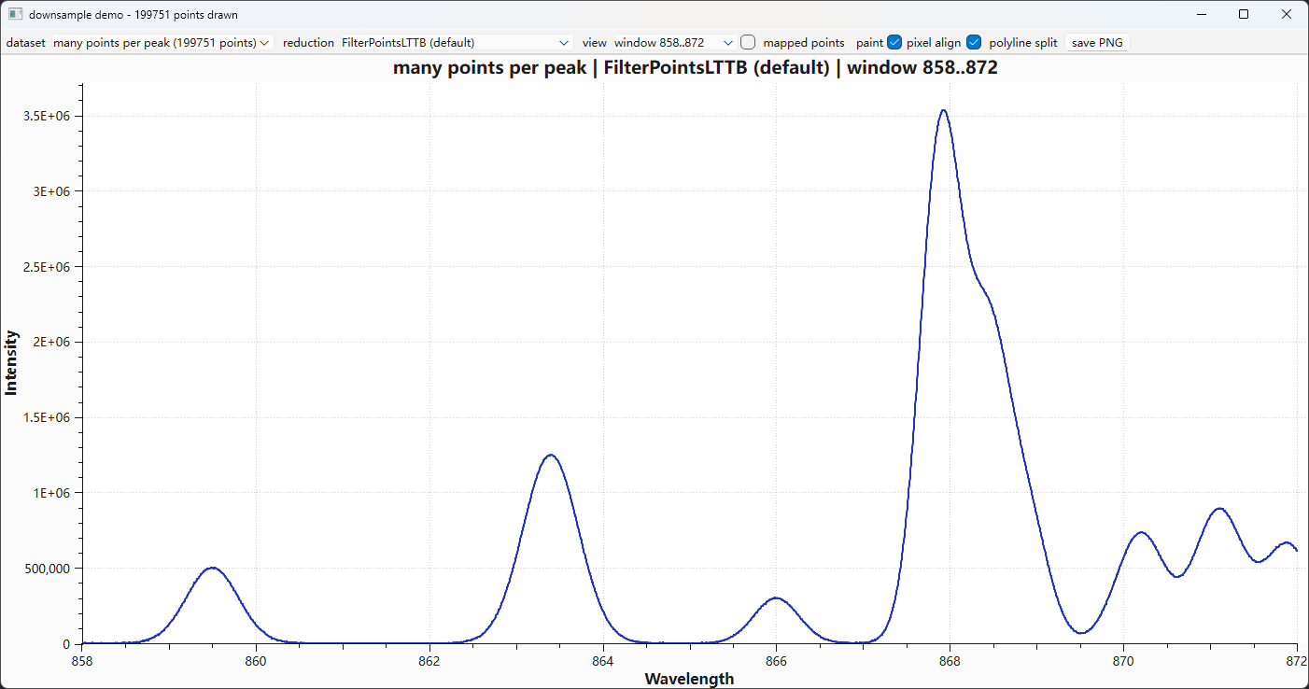Close the downsample demo window
The image size is (1309, 689).
click(1287, 14)
